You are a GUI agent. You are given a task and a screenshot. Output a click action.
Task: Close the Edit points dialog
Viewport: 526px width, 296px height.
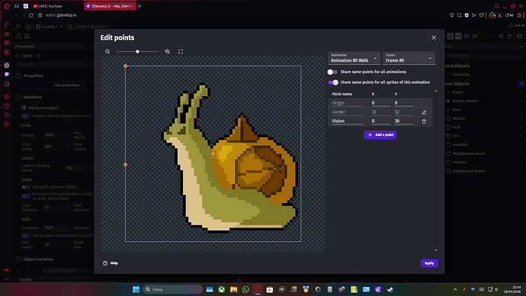[x=434, y=37]
